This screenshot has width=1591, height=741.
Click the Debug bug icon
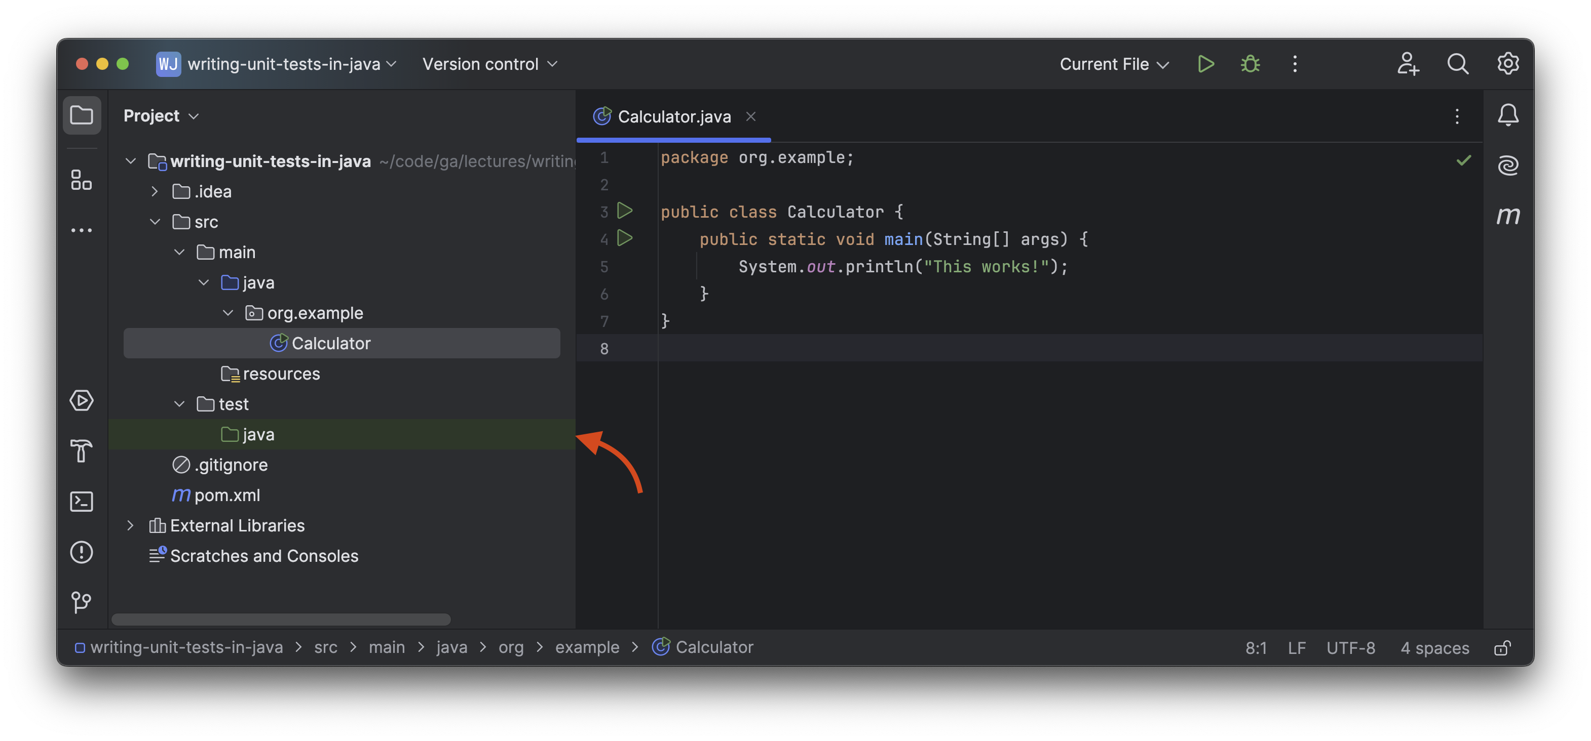point(1250,64)
